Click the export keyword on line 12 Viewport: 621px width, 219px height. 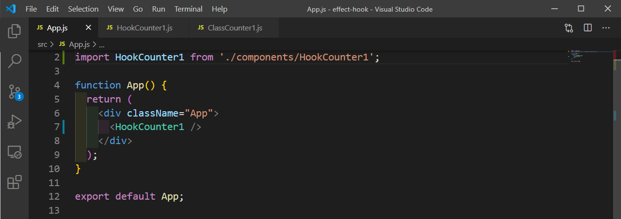pos(92,197)
